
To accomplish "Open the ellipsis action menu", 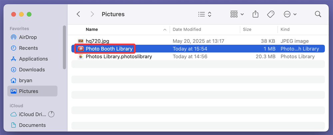I will pos(290,14).
